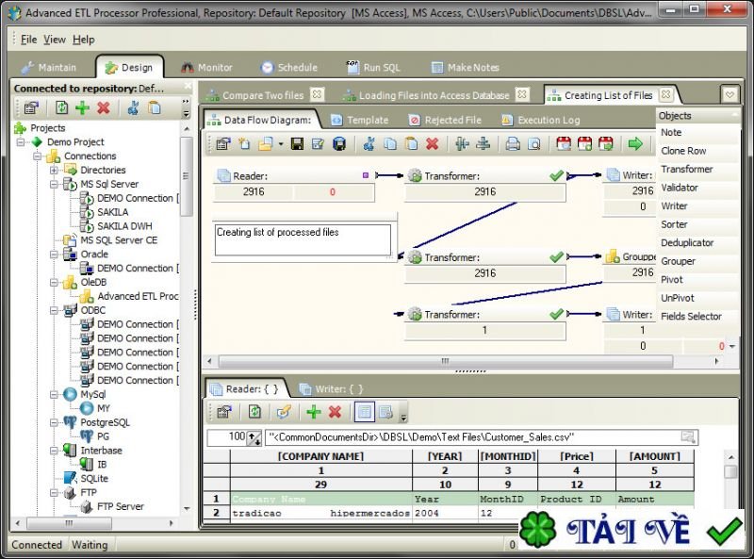Viewport: 754px width, 559px height.
Task: Open dropdown arrow next to open-folder icon
Action: tap(280, 144)
